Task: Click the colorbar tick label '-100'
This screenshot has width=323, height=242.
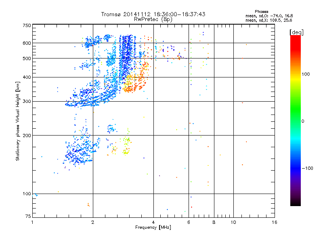Action: point(307,168)
